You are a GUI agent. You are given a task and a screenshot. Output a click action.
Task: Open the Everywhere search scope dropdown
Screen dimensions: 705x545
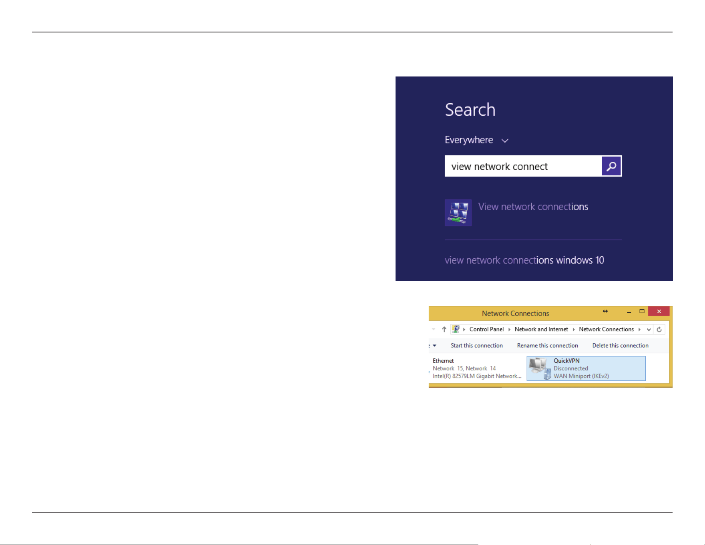pyautogui.click(x=476, y=140)
